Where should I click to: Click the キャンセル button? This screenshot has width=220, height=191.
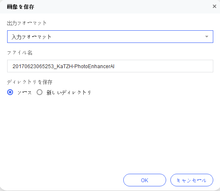[192, 180]
